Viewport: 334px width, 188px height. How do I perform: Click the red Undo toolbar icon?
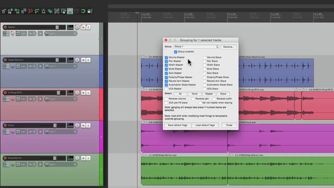coord(30,11)
